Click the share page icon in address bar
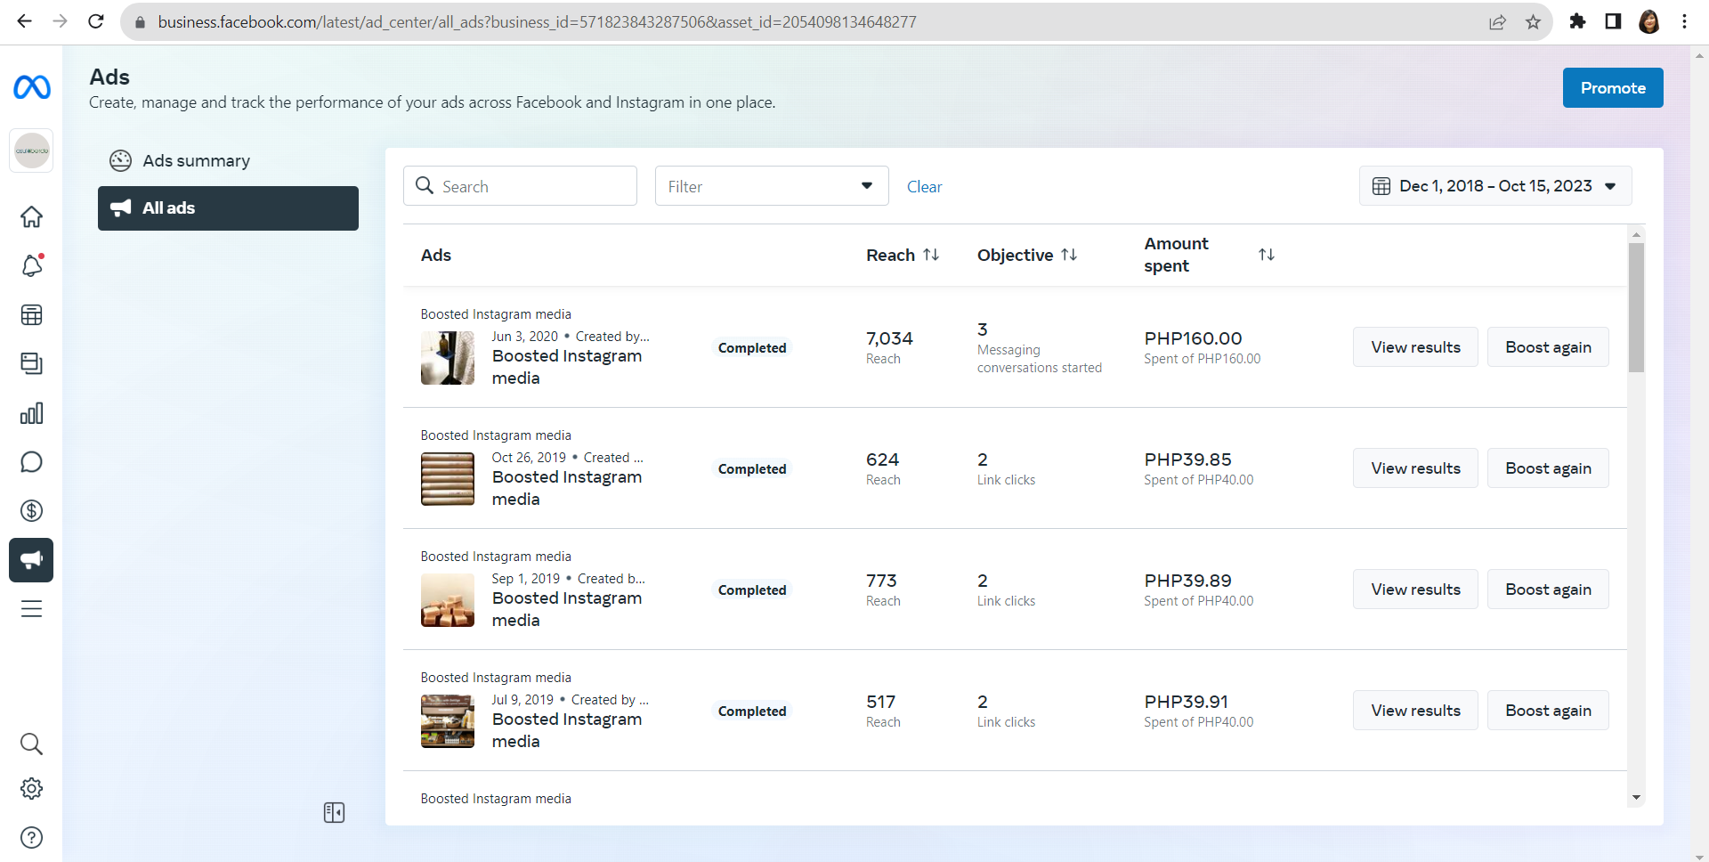The width and height of the screenshot is (1709, 862). point(1497,21)
